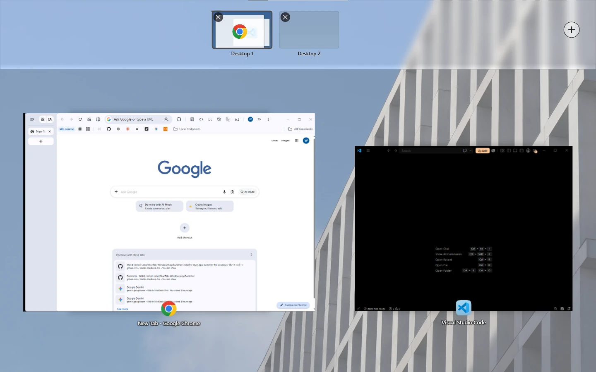This screenshot has width=596, height=372.
Task: Open the 'k8s course' bookmark
Action: 67,129
